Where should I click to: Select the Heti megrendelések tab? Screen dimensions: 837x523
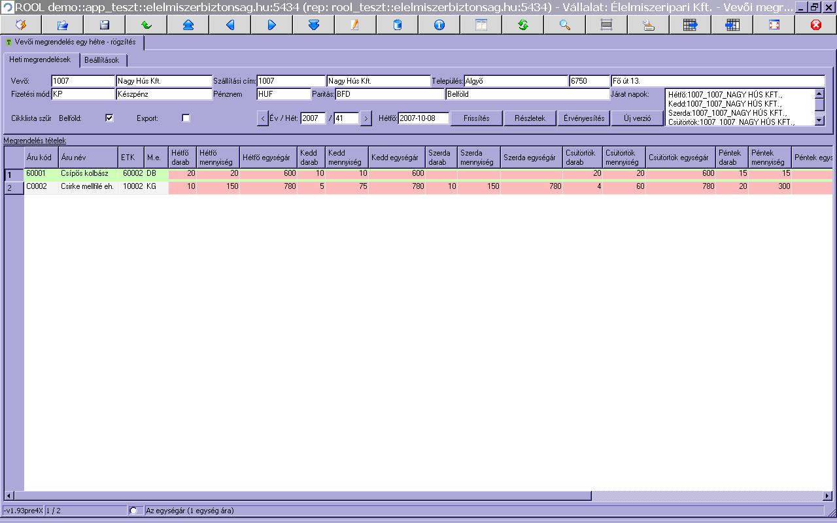click(40, 59)
